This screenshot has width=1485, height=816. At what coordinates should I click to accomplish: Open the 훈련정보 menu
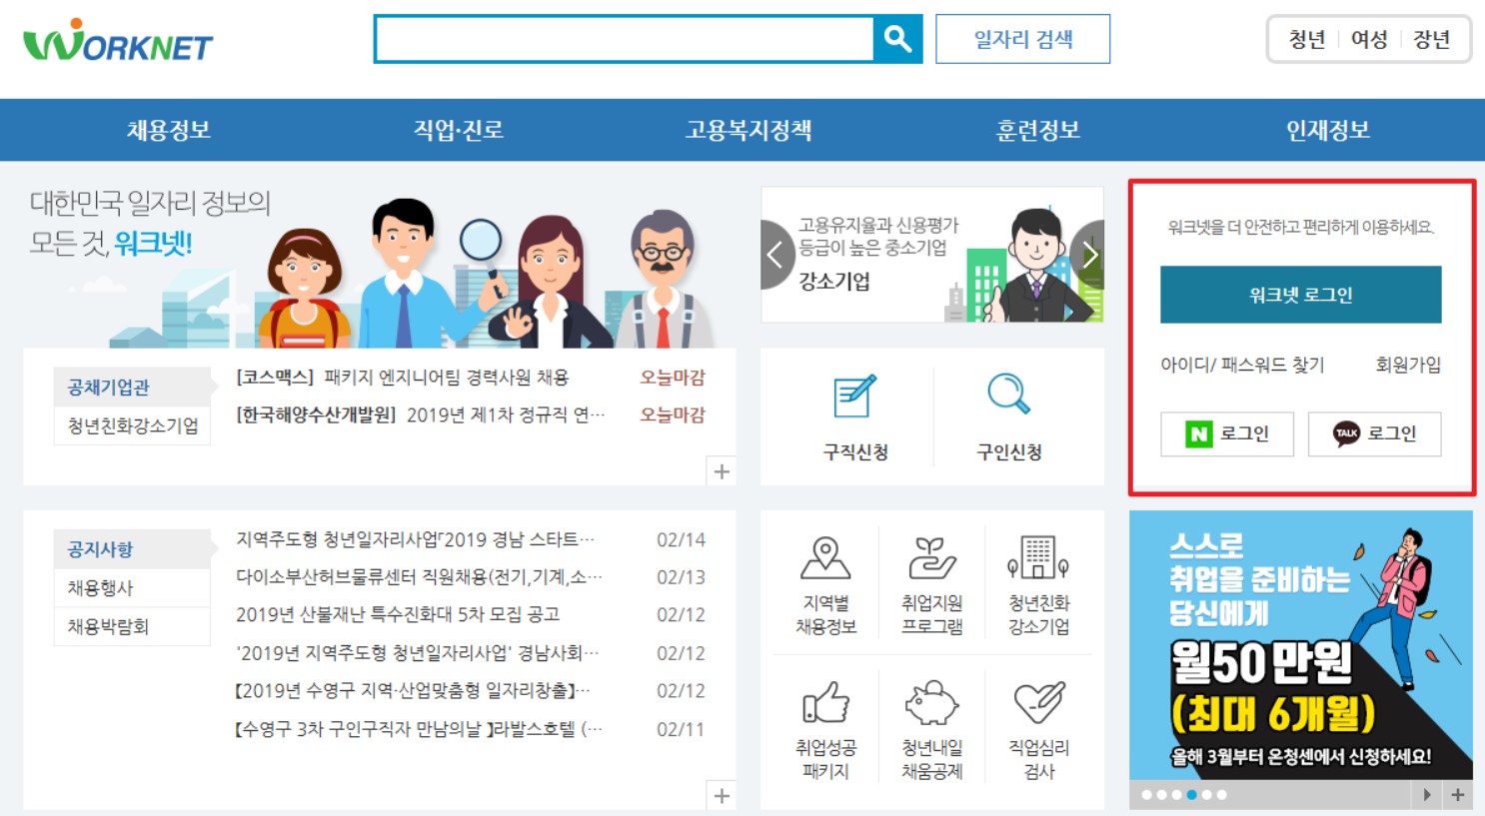1038,130
